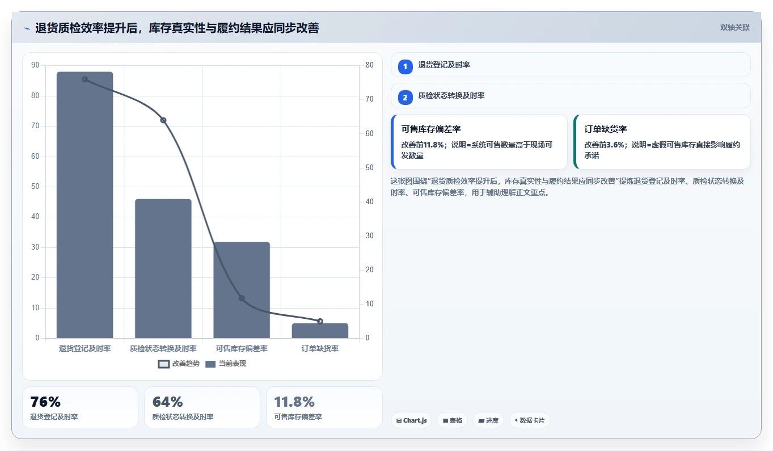
Task: Click the 可售库存偏差率 bar in the chart
Action: pyautogui.click(x=242, y=290)
